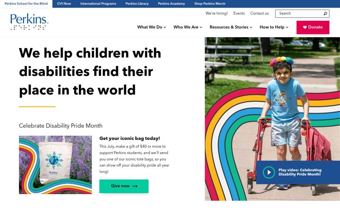Open the Events link

point(239,13)
